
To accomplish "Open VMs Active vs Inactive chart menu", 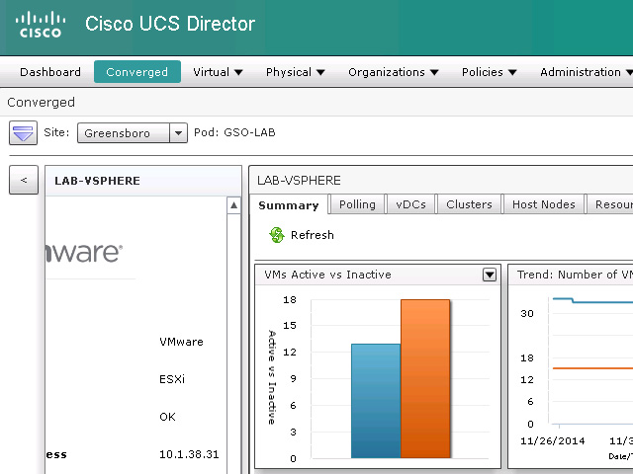I will pos(489,275).
